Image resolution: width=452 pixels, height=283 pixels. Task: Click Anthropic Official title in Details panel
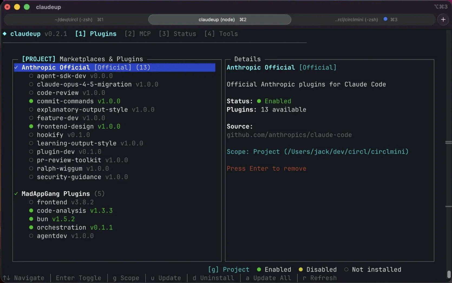coord(261,67)
